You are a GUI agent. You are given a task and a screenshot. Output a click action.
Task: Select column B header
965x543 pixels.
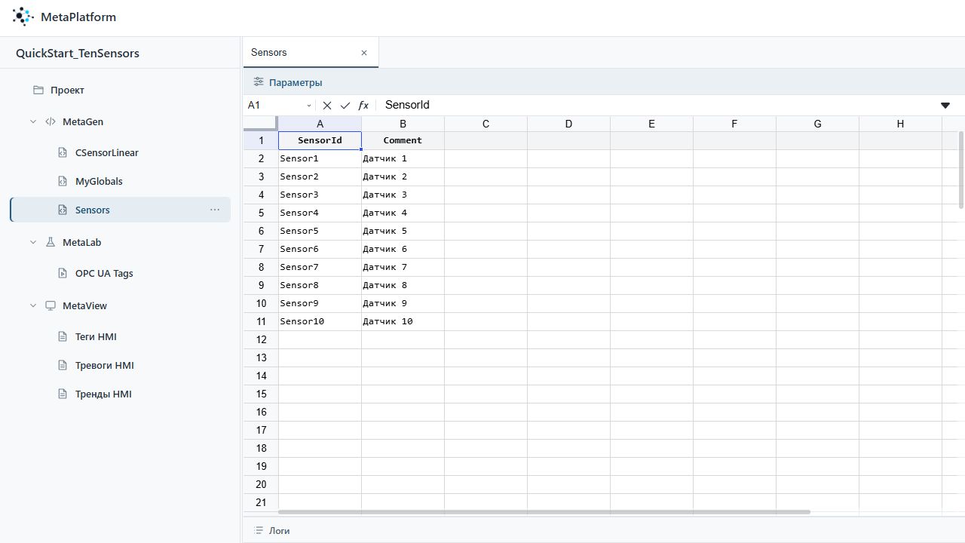[x=403, y=124]
